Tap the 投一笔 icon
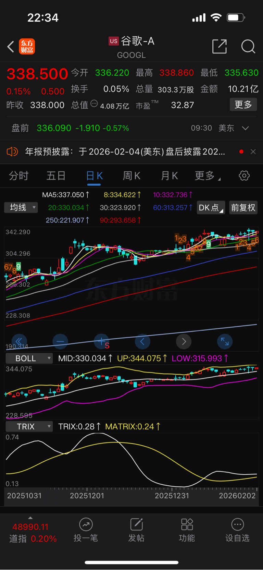Viewport: 263px width, 570px height. coord(86,524)
